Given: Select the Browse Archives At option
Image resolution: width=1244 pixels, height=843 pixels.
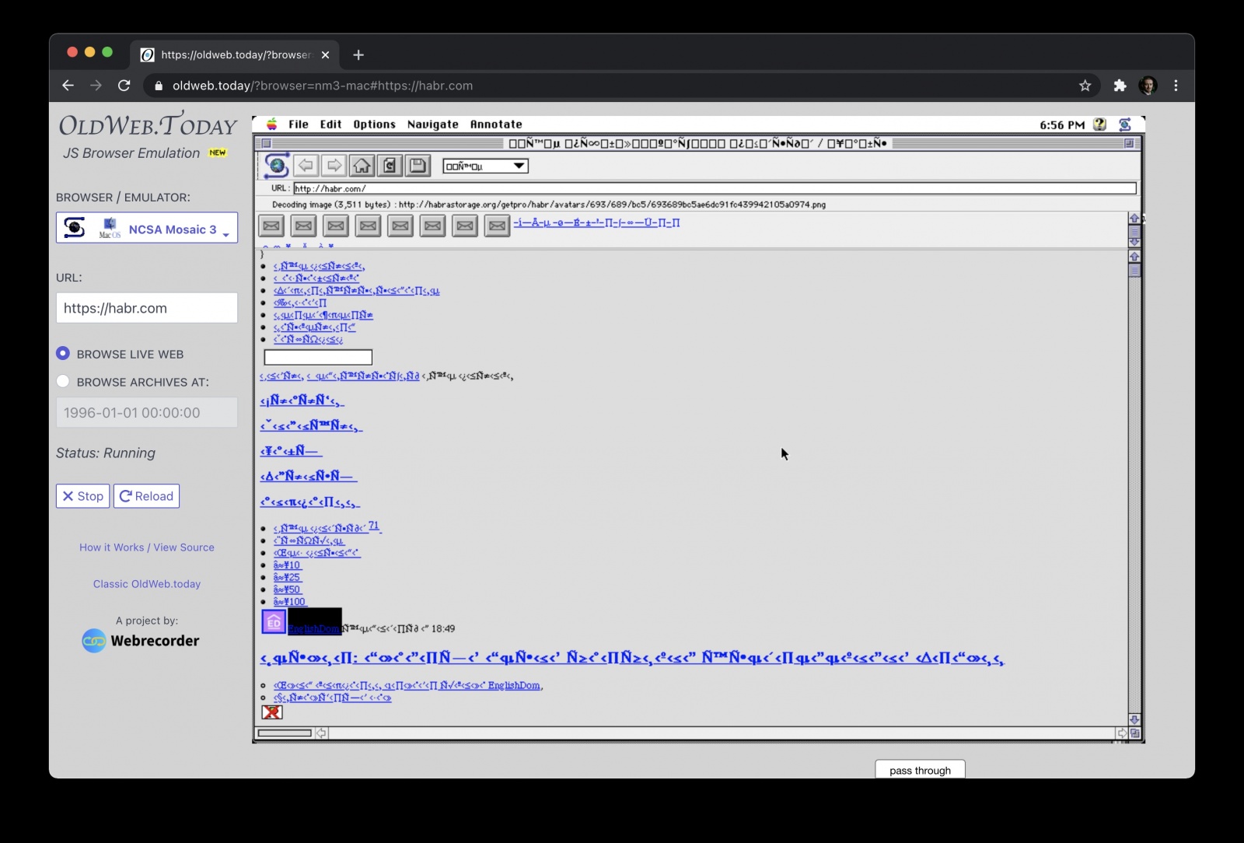Looking at the screenshot, I should (x=63, y=382).
